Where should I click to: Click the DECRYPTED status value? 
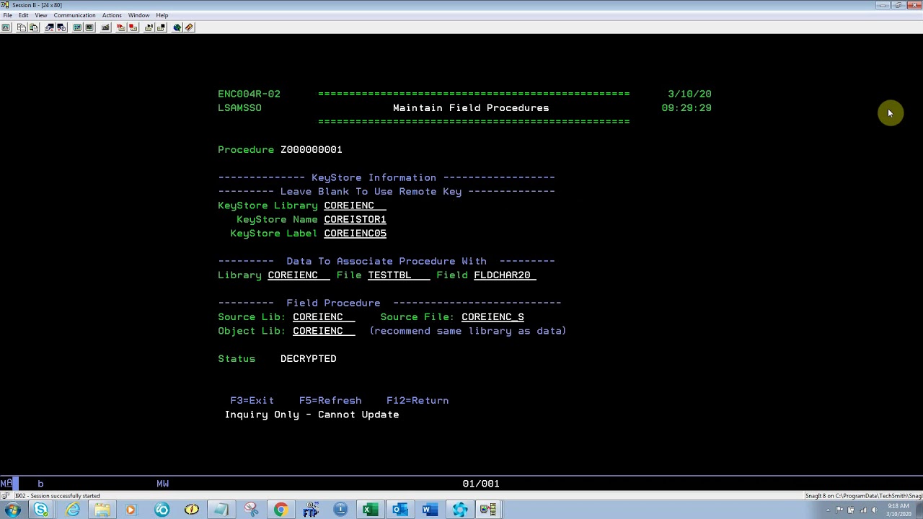coord(309,359)
